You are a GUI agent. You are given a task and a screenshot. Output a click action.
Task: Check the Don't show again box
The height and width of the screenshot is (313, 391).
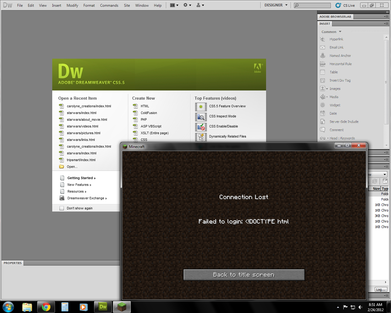point(62,208)
